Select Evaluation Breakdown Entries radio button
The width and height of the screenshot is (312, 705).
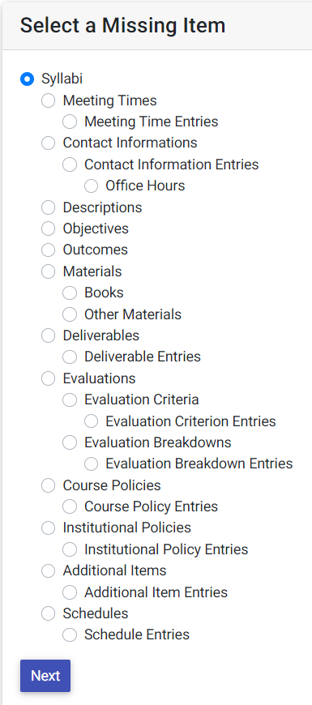(x=91, y=464)
